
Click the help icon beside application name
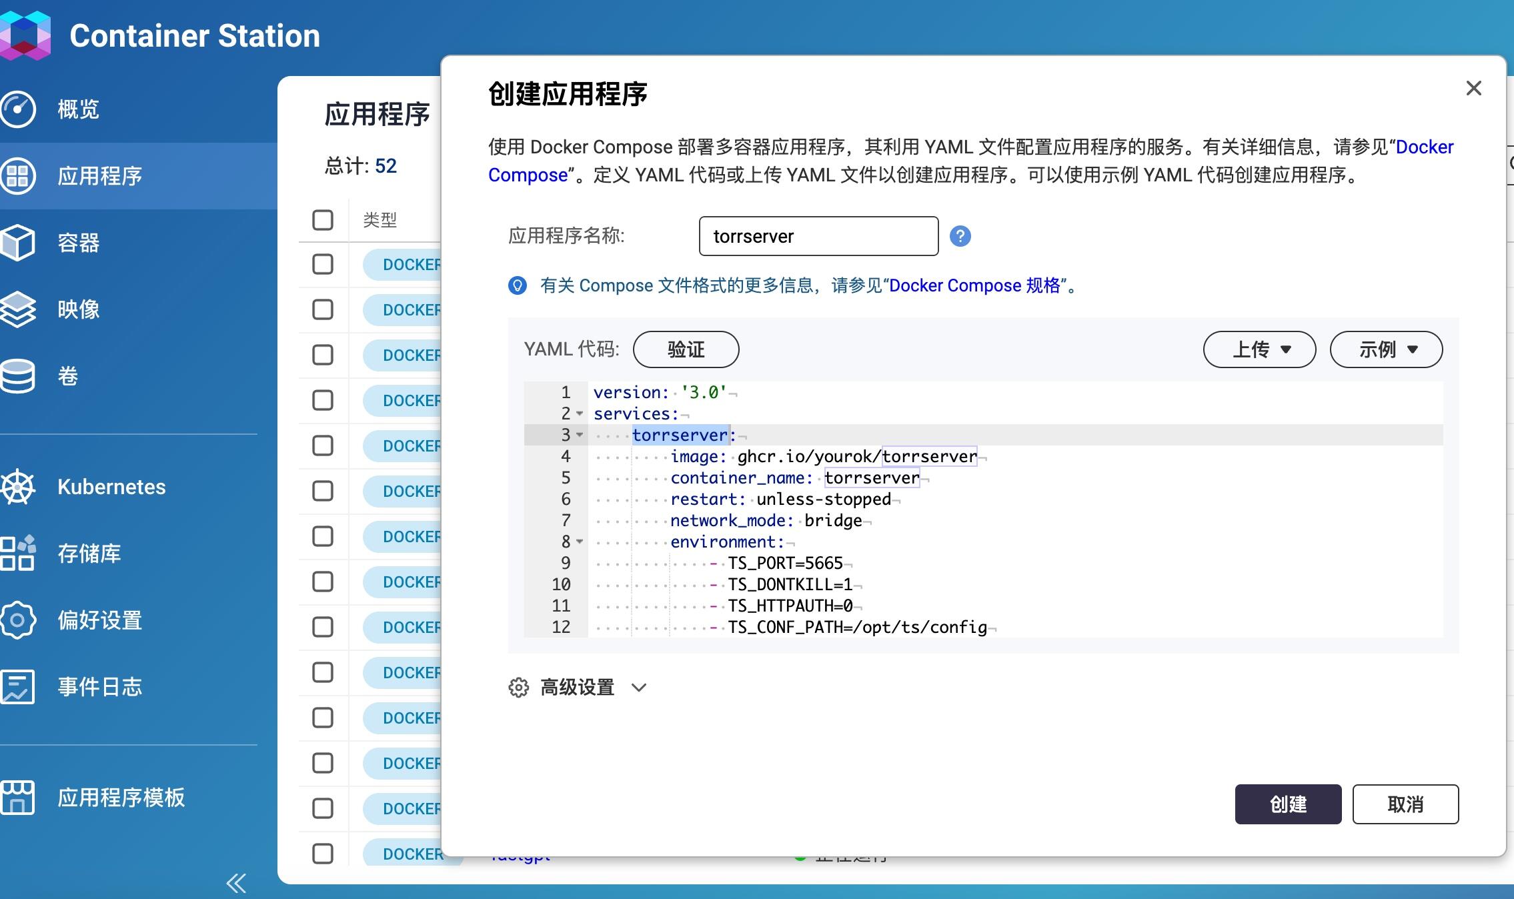pos(959,236)
